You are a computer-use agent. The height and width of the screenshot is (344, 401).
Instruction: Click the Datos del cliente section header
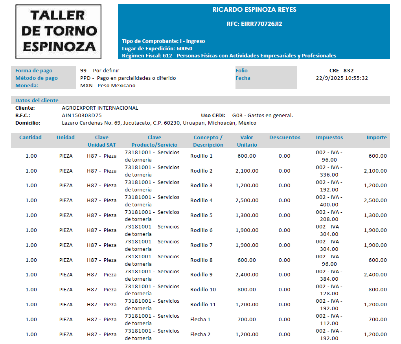pyautogui.click(x=37, y=100)
